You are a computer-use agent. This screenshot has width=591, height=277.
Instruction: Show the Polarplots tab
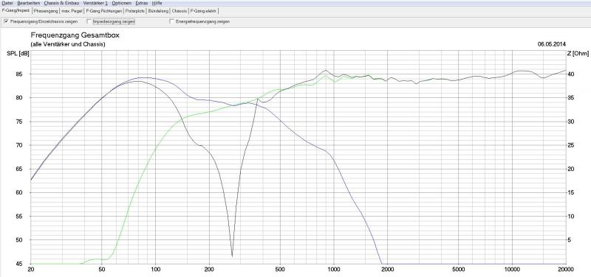135,11
